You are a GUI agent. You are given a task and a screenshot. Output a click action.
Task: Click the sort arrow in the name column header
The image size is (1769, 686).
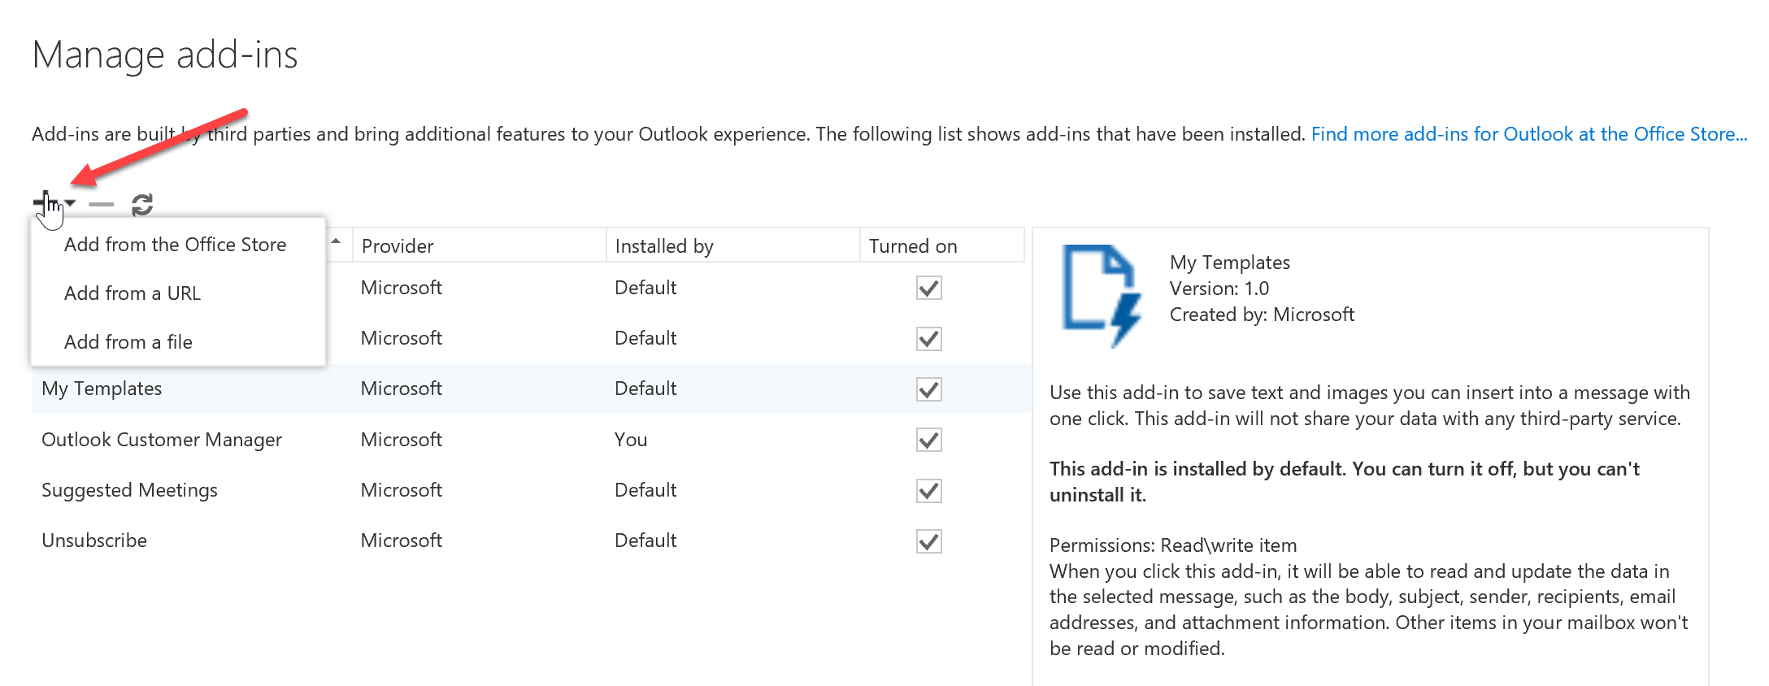[x=336, y=241]
